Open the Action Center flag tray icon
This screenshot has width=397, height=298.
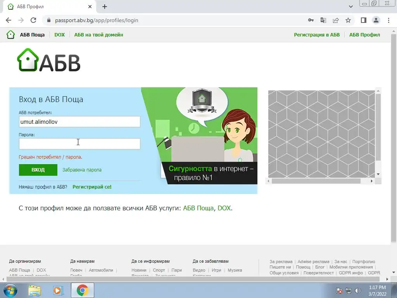point(339,291)
